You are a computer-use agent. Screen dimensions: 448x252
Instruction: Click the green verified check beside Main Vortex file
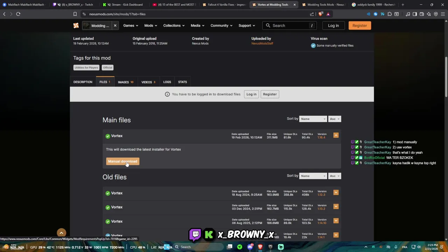coord(108,136)
